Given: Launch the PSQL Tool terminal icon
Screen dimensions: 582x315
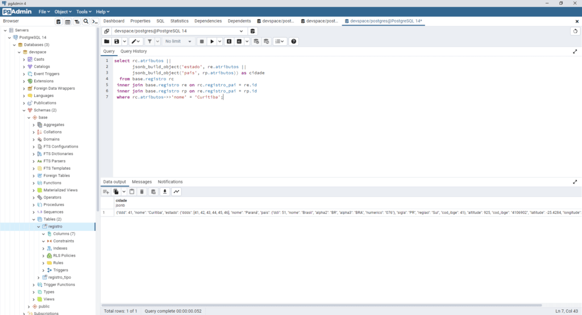Looking at the screenshot, I should click(x=95, y=22).
